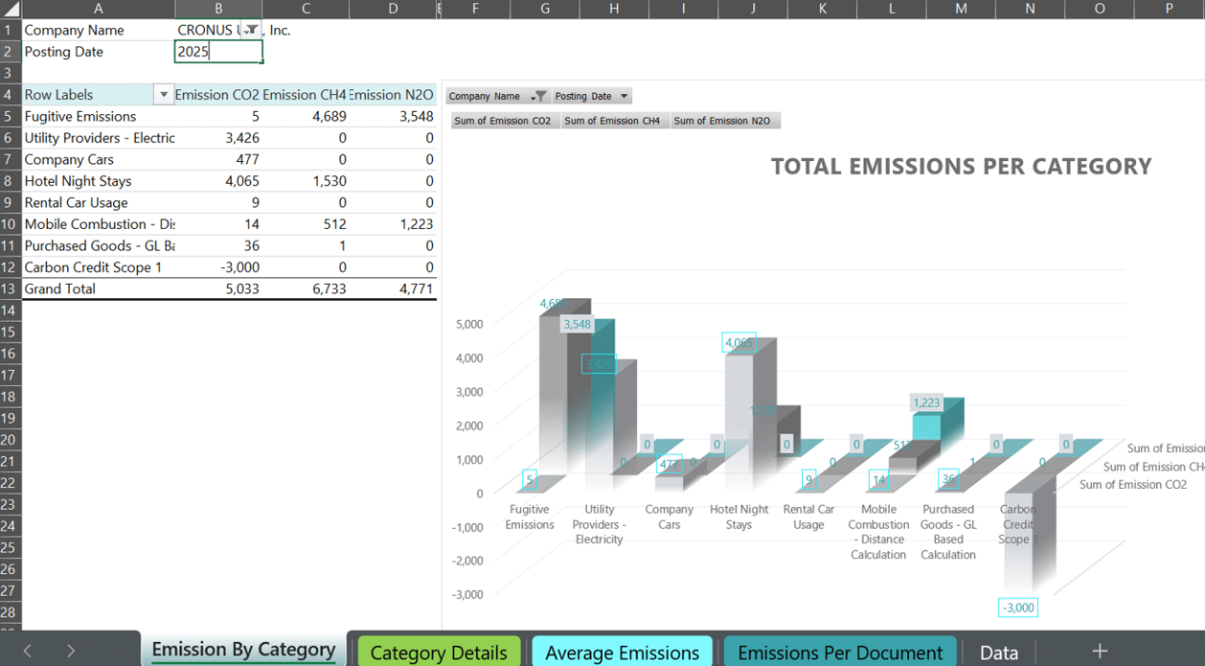Open the chart's Company Name filter button
The image size is (1205, 666).
click(540, 96)
